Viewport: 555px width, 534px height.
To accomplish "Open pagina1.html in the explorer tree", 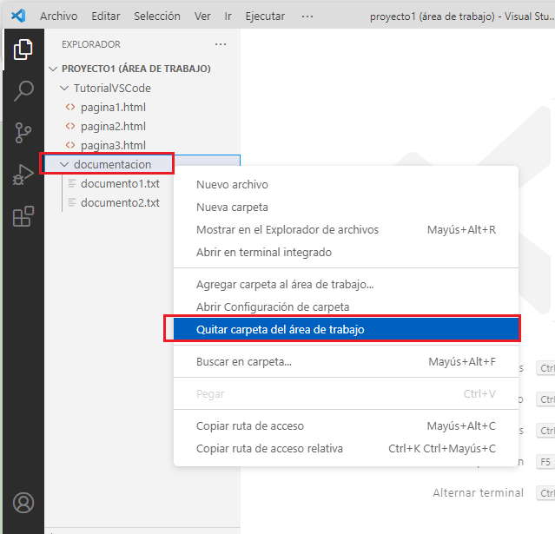I will tap(113, 107).
